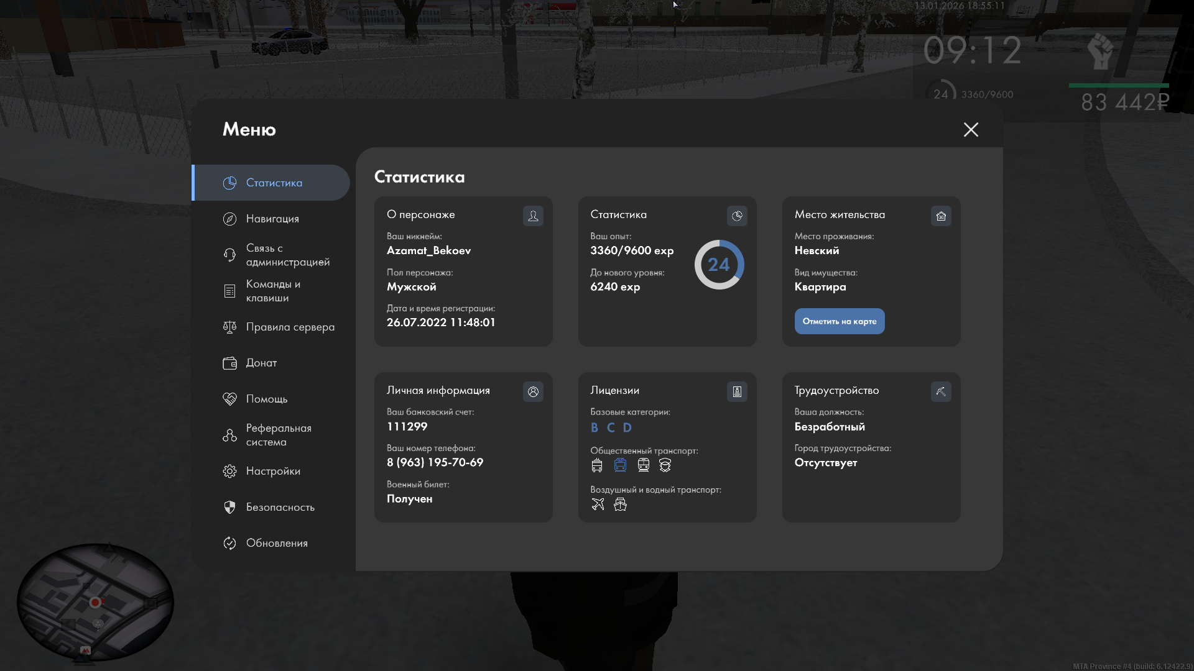Click the level 24 circular progress ring
This screenshot has height=671, width=1194.
point(719,265)
